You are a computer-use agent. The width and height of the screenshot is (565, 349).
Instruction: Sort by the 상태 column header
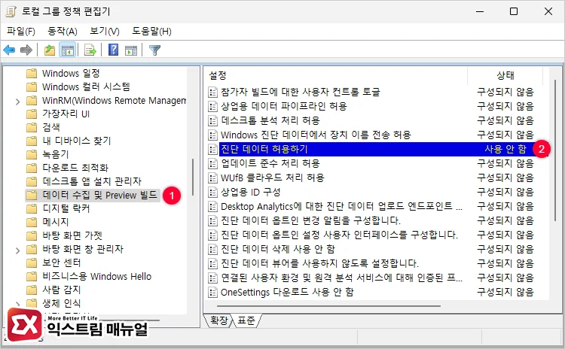coord(505,75)
